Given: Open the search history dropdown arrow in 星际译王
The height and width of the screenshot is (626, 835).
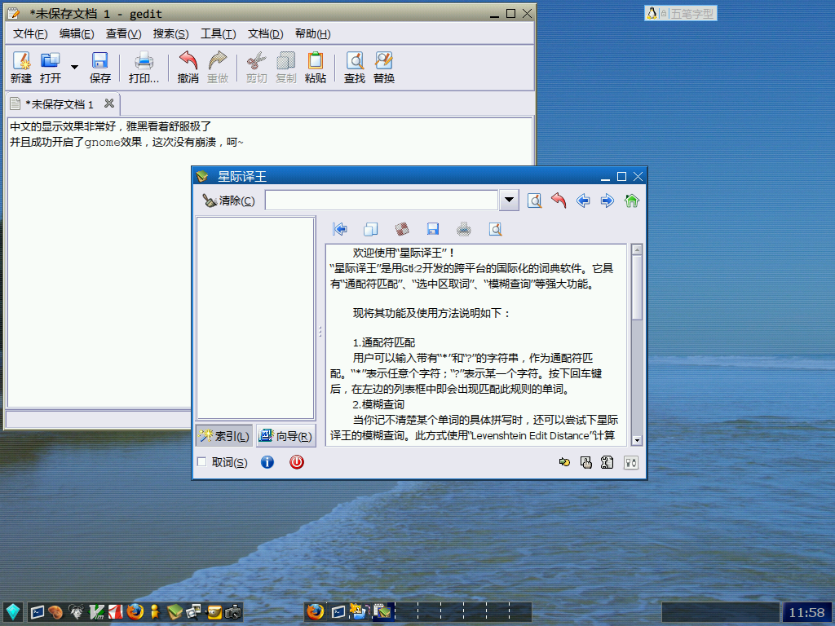Looking at the screenshot, I should coord(509,201).
